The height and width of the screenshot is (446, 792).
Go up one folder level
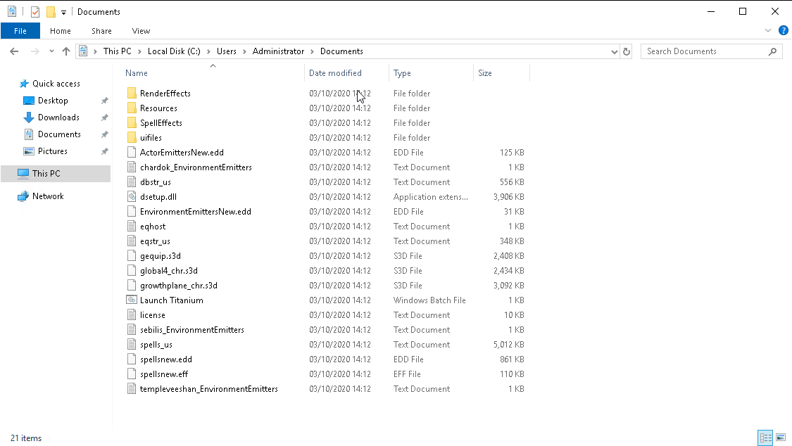(65, 51)
